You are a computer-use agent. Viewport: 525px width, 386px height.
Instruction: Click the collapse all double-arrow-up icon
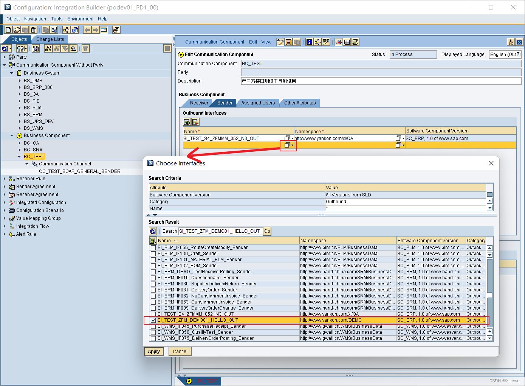pyautogui.click(x=73, y=48)
